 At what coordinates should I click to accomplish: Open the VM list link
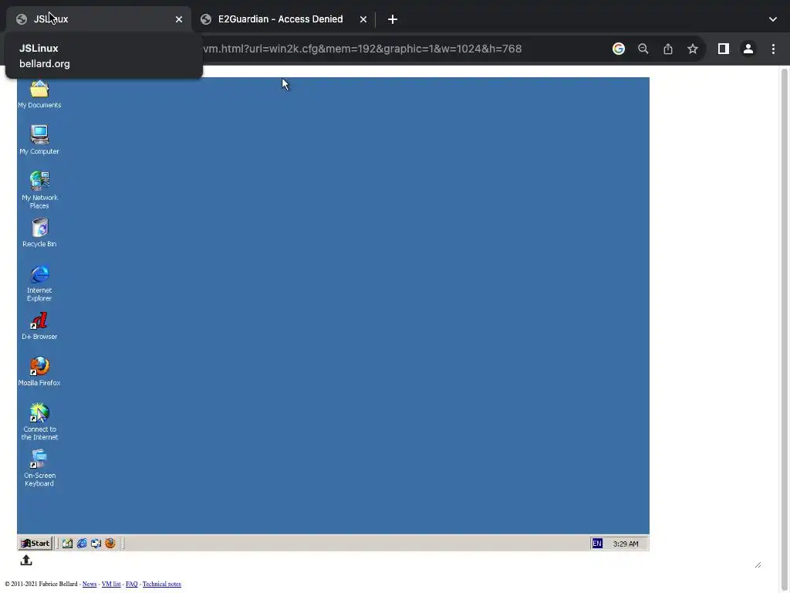coord(111,584)
